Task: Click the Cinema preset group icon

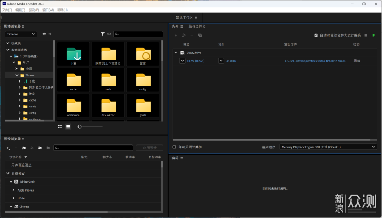Action: pos(16,206)
